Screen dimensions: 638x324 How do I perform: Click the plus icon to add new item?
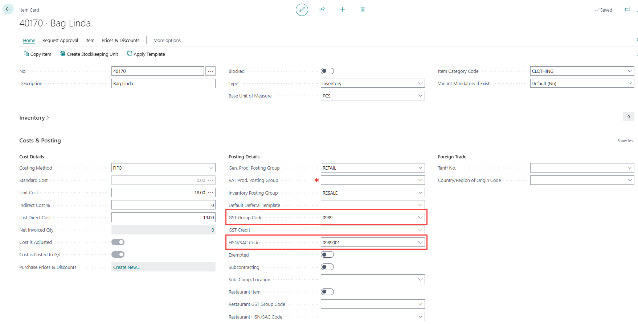point(342,10)
